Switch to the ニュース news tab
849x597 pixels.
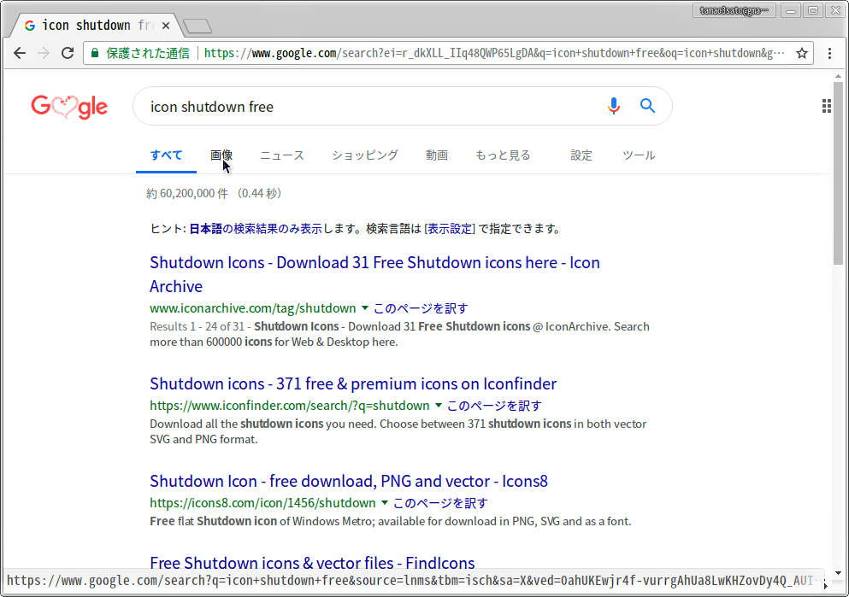tap(282, 155)
